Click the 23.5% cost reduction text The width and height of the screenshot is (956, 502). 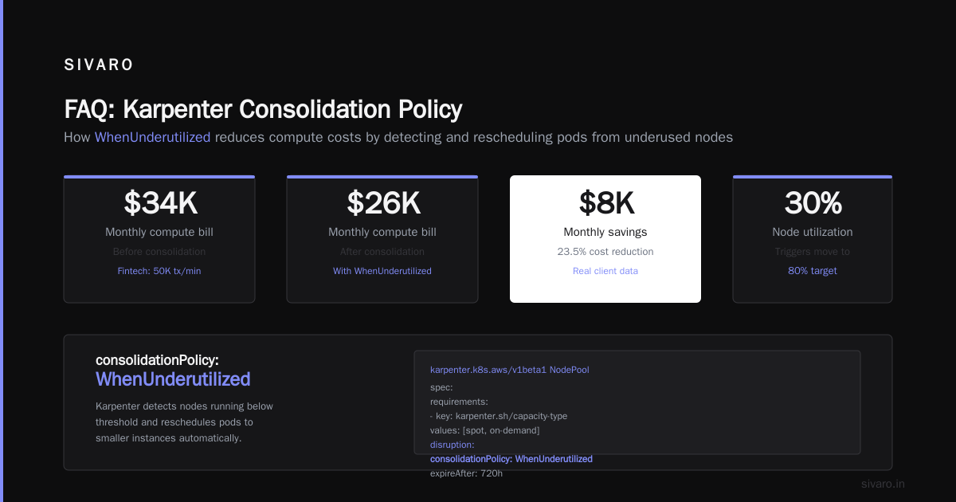605,251
